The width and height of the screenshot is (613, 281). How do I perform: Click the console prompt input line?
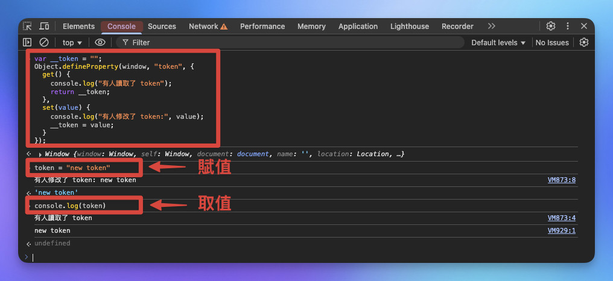point(305,257)
